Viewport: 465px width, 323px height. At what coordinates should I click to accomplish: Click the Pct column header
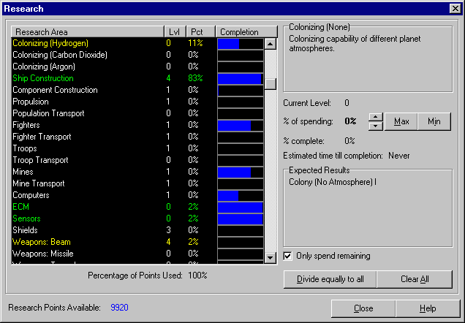[x=201, y=31]
